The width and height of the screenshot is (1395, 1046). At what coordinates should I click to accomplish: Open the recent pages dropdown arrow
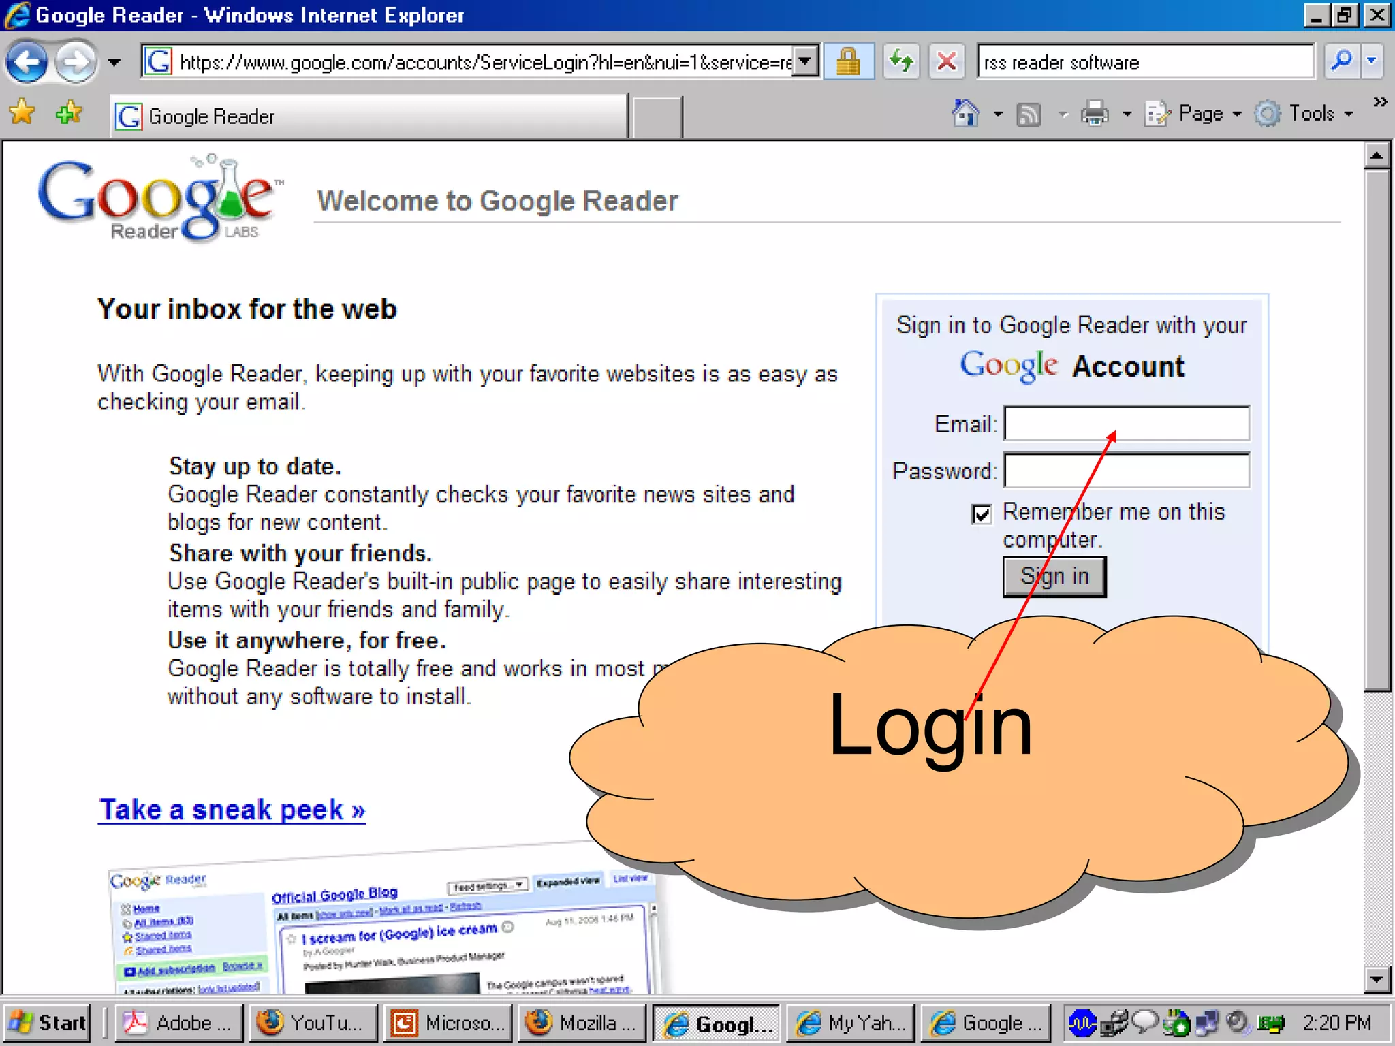[x=114, y=63]
